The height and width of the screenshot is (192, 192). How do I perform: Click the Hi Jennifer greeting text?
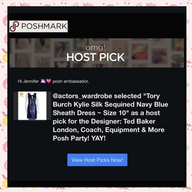(x=28, y=81)
